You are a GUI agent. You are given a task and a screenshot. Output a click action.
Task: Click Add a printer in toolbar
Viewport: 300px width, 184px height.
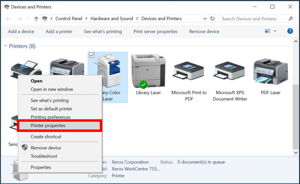[59, 32]
